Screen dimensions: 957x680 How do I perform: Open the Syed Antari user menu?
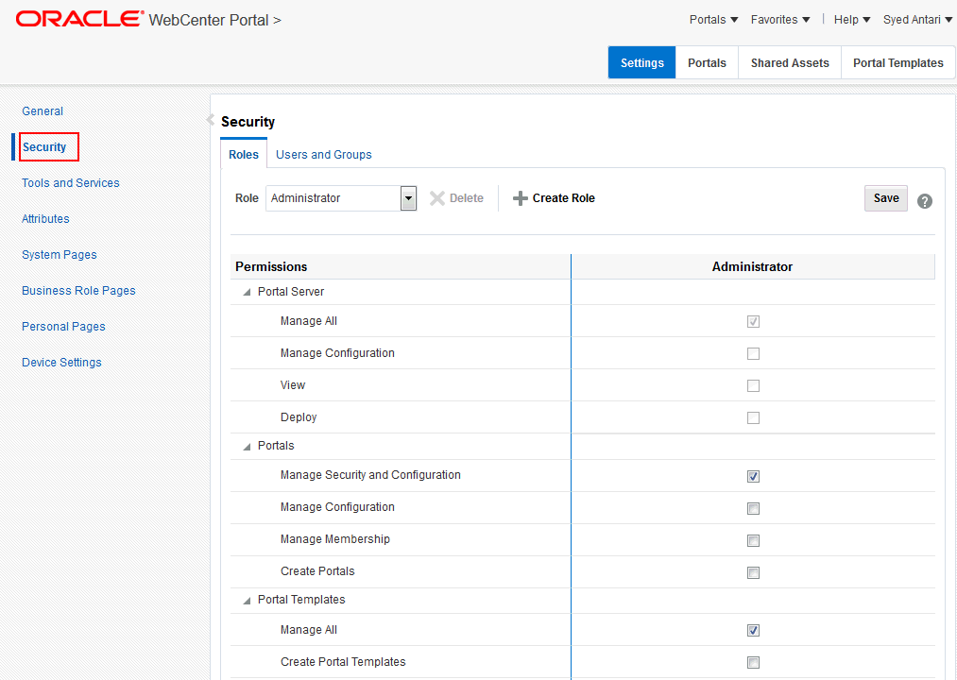coord(917,20)
